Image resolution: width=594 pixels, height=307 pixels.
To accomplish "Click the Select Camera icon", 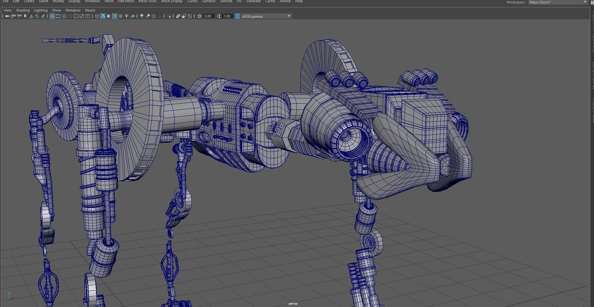I will click(x=7, y=16).
